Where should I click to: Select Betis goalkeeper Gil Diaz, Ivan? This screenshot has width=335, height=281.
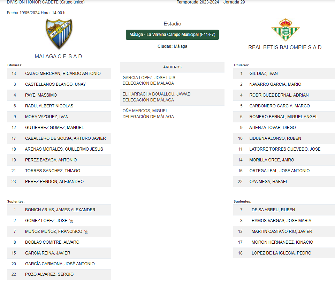pos(284,74)
